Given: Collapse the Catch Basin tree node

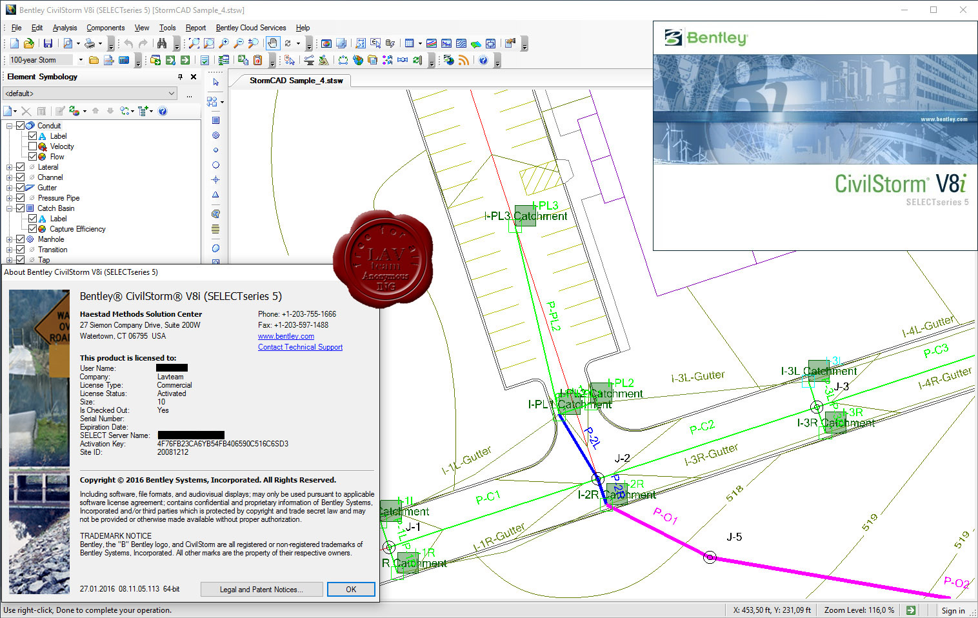Looking at the screenshot, I should pos(10,208).
